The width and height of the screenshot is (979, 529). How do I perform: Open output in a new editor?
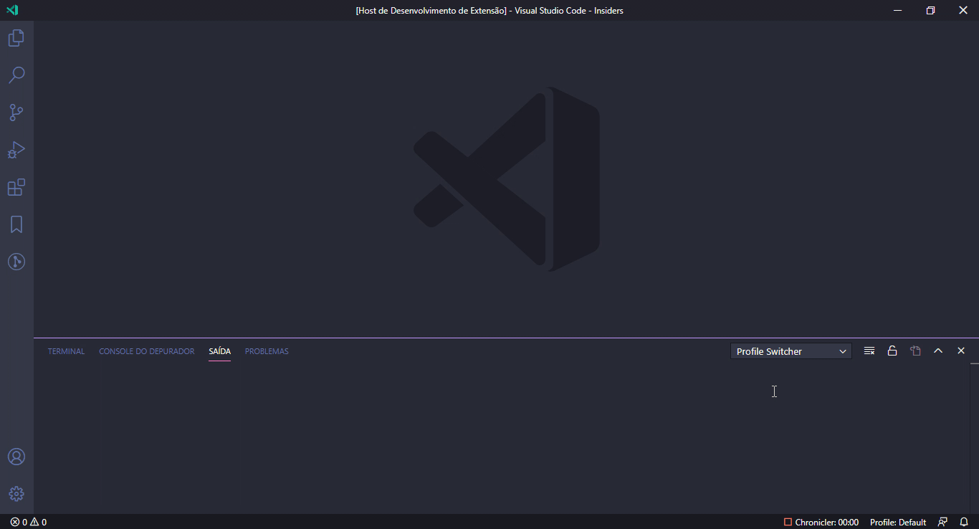(915, 351)
